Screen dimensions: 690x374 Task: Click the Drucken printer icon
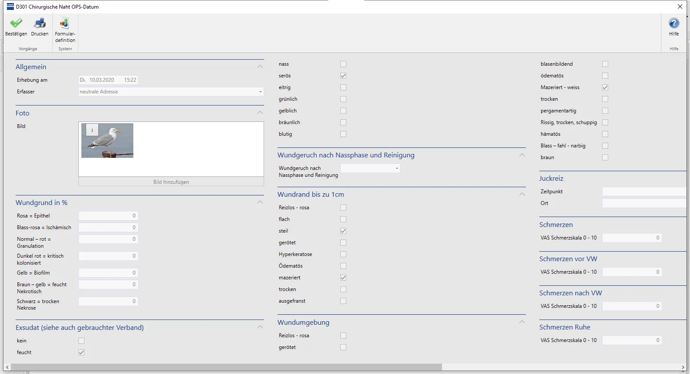click(40, 23)
